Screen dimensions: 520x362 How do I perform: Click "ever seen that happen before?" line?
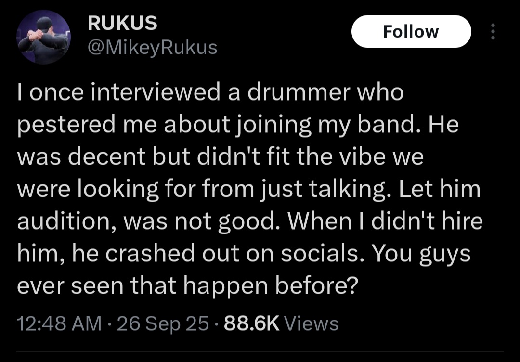click(x=188, y=286)
